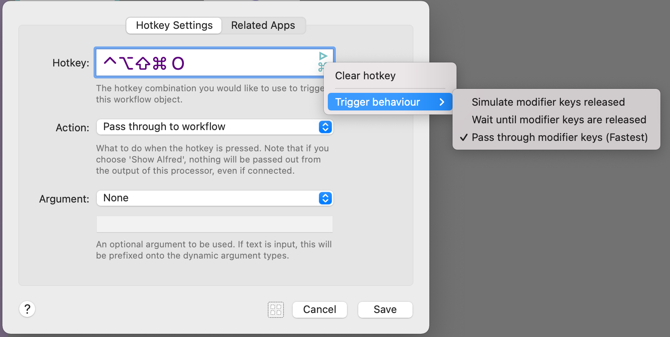The height and width of the screenshot is (337, 670).
Task: Click the teal play triangle icon in the Hotkey field
Action: click(323, 56)
